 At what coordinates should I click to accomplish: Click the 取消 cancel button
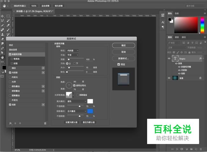(x=124, y=52)
